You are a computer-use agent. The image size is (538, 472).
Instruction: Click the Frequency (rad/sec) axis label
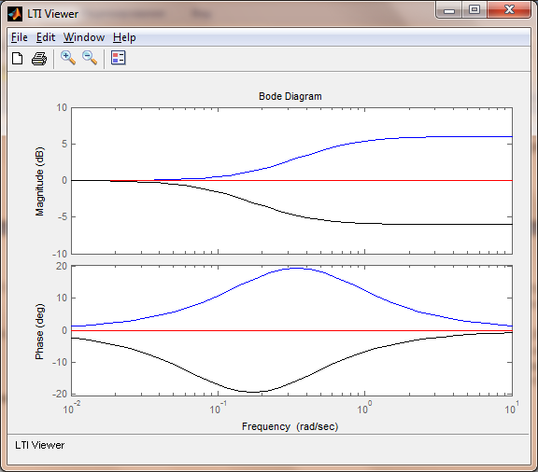290,426
